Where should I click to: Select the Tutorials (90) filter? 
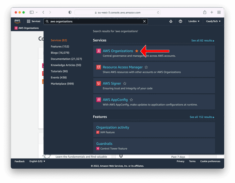pos(59,71)
